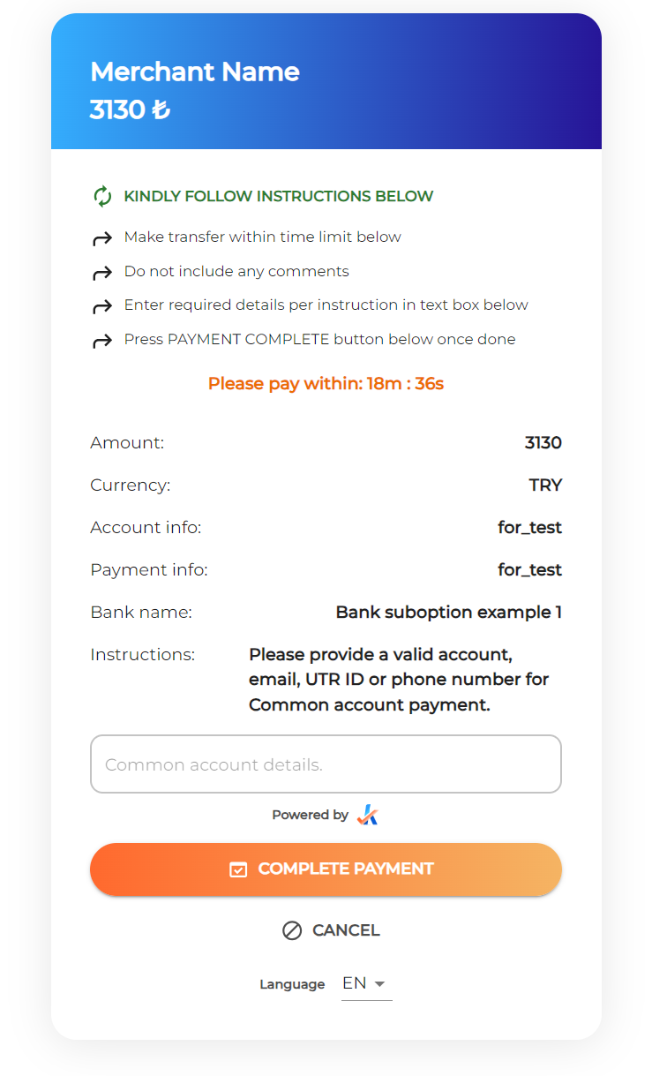Click the payment countdown timer text
The image size is (667, 1076).
coord(326,384)
